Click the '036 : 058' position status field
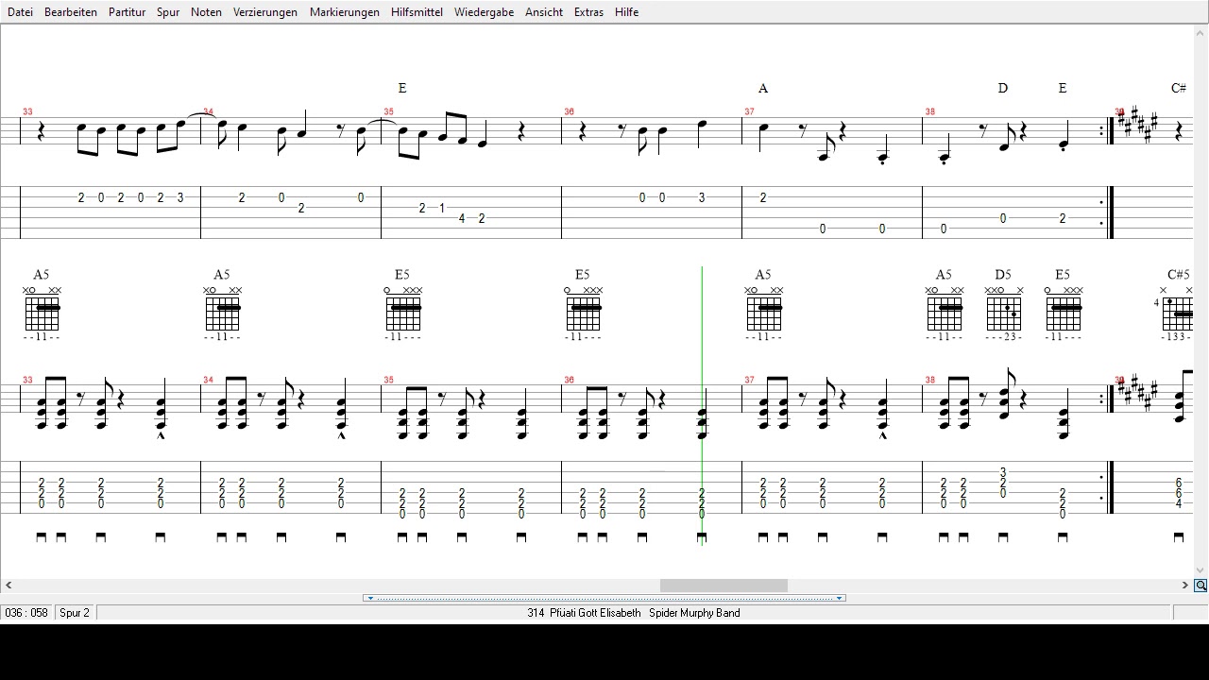The height and width of the screenshot is (680, 1209). pyautogui.click(x=26, y=613)
